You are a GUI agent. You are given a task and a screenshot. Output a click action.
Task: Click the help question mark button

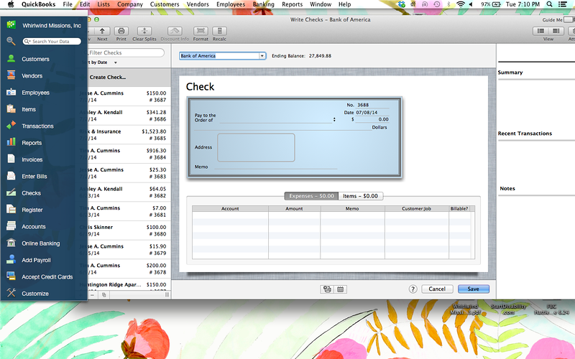413,289
